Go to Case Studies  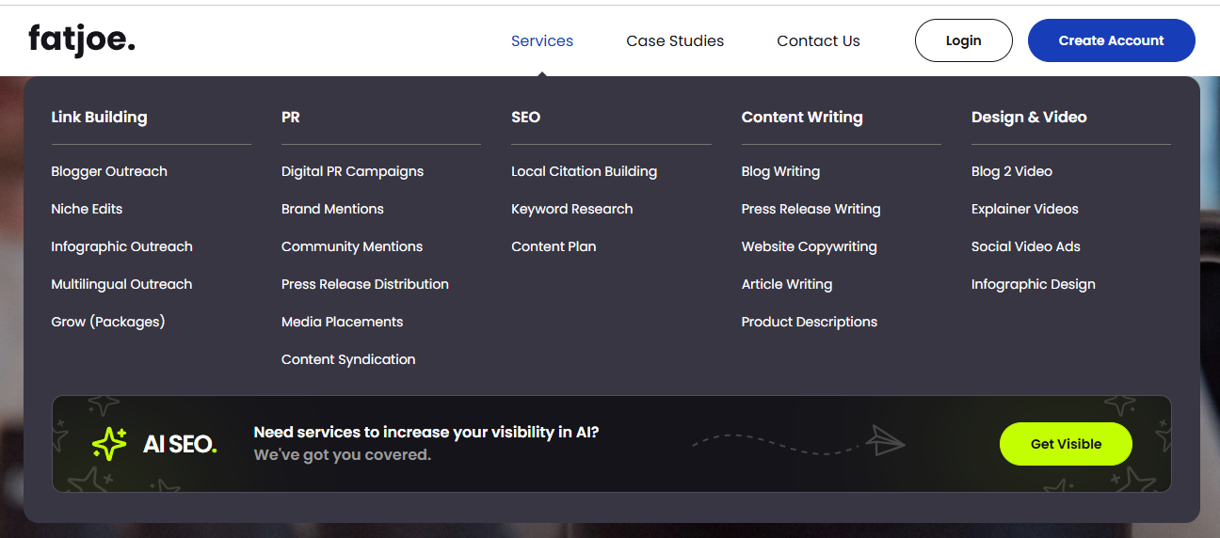675,40
